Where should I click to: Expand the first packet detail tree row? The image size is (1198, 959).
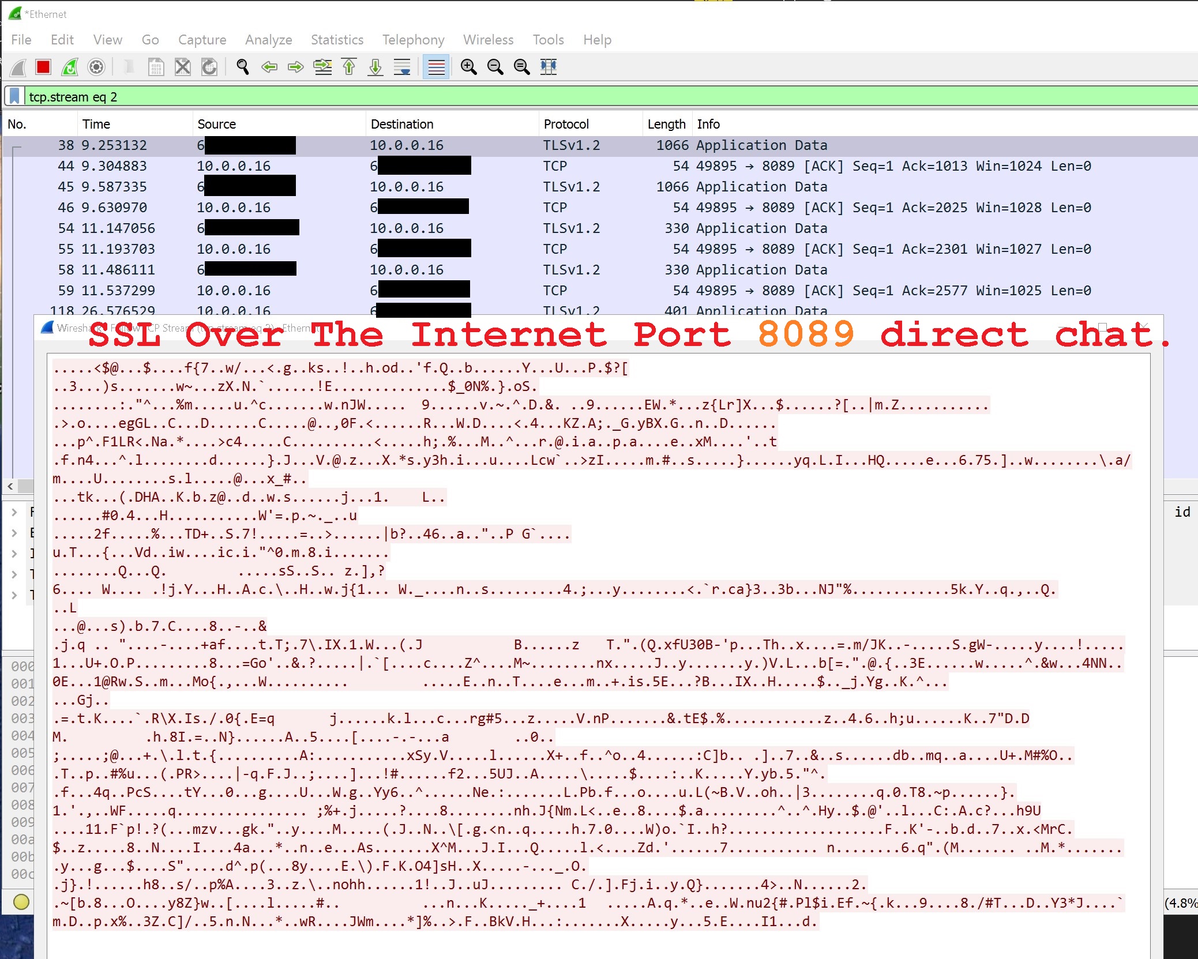click(x=14, y=512)
